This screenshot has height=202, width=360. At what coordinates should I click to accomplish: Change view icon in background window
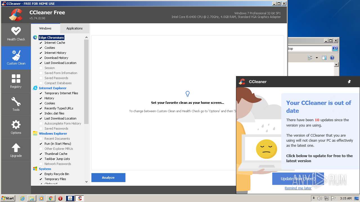310,58
